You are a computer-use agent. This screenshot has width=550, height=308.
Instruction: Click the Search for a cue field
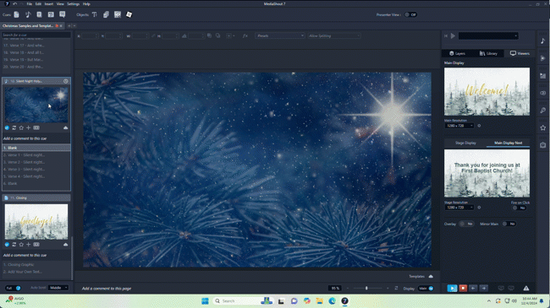point(36,35)
